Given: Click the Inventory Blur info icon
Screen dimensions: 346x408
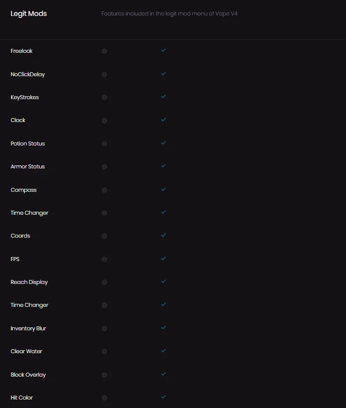Looking at the screenshot, I should pos(104,328).
